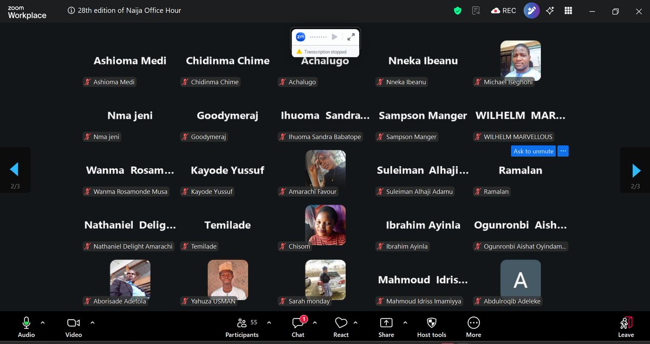Select Sarah monday's profile photo
Image resolution: width=650 pixels, height=344 pixels.
pos(326,280)
